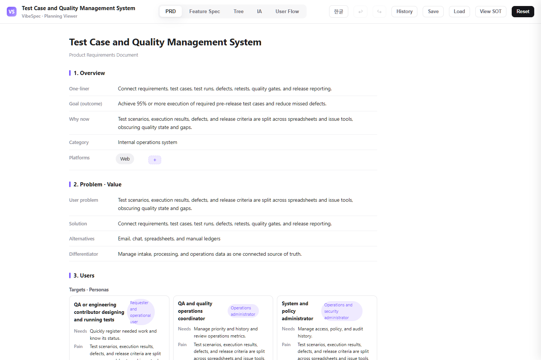Click the '1. Overview' section heading
Screen dimensions: 541x360
[x=89, y=73]
